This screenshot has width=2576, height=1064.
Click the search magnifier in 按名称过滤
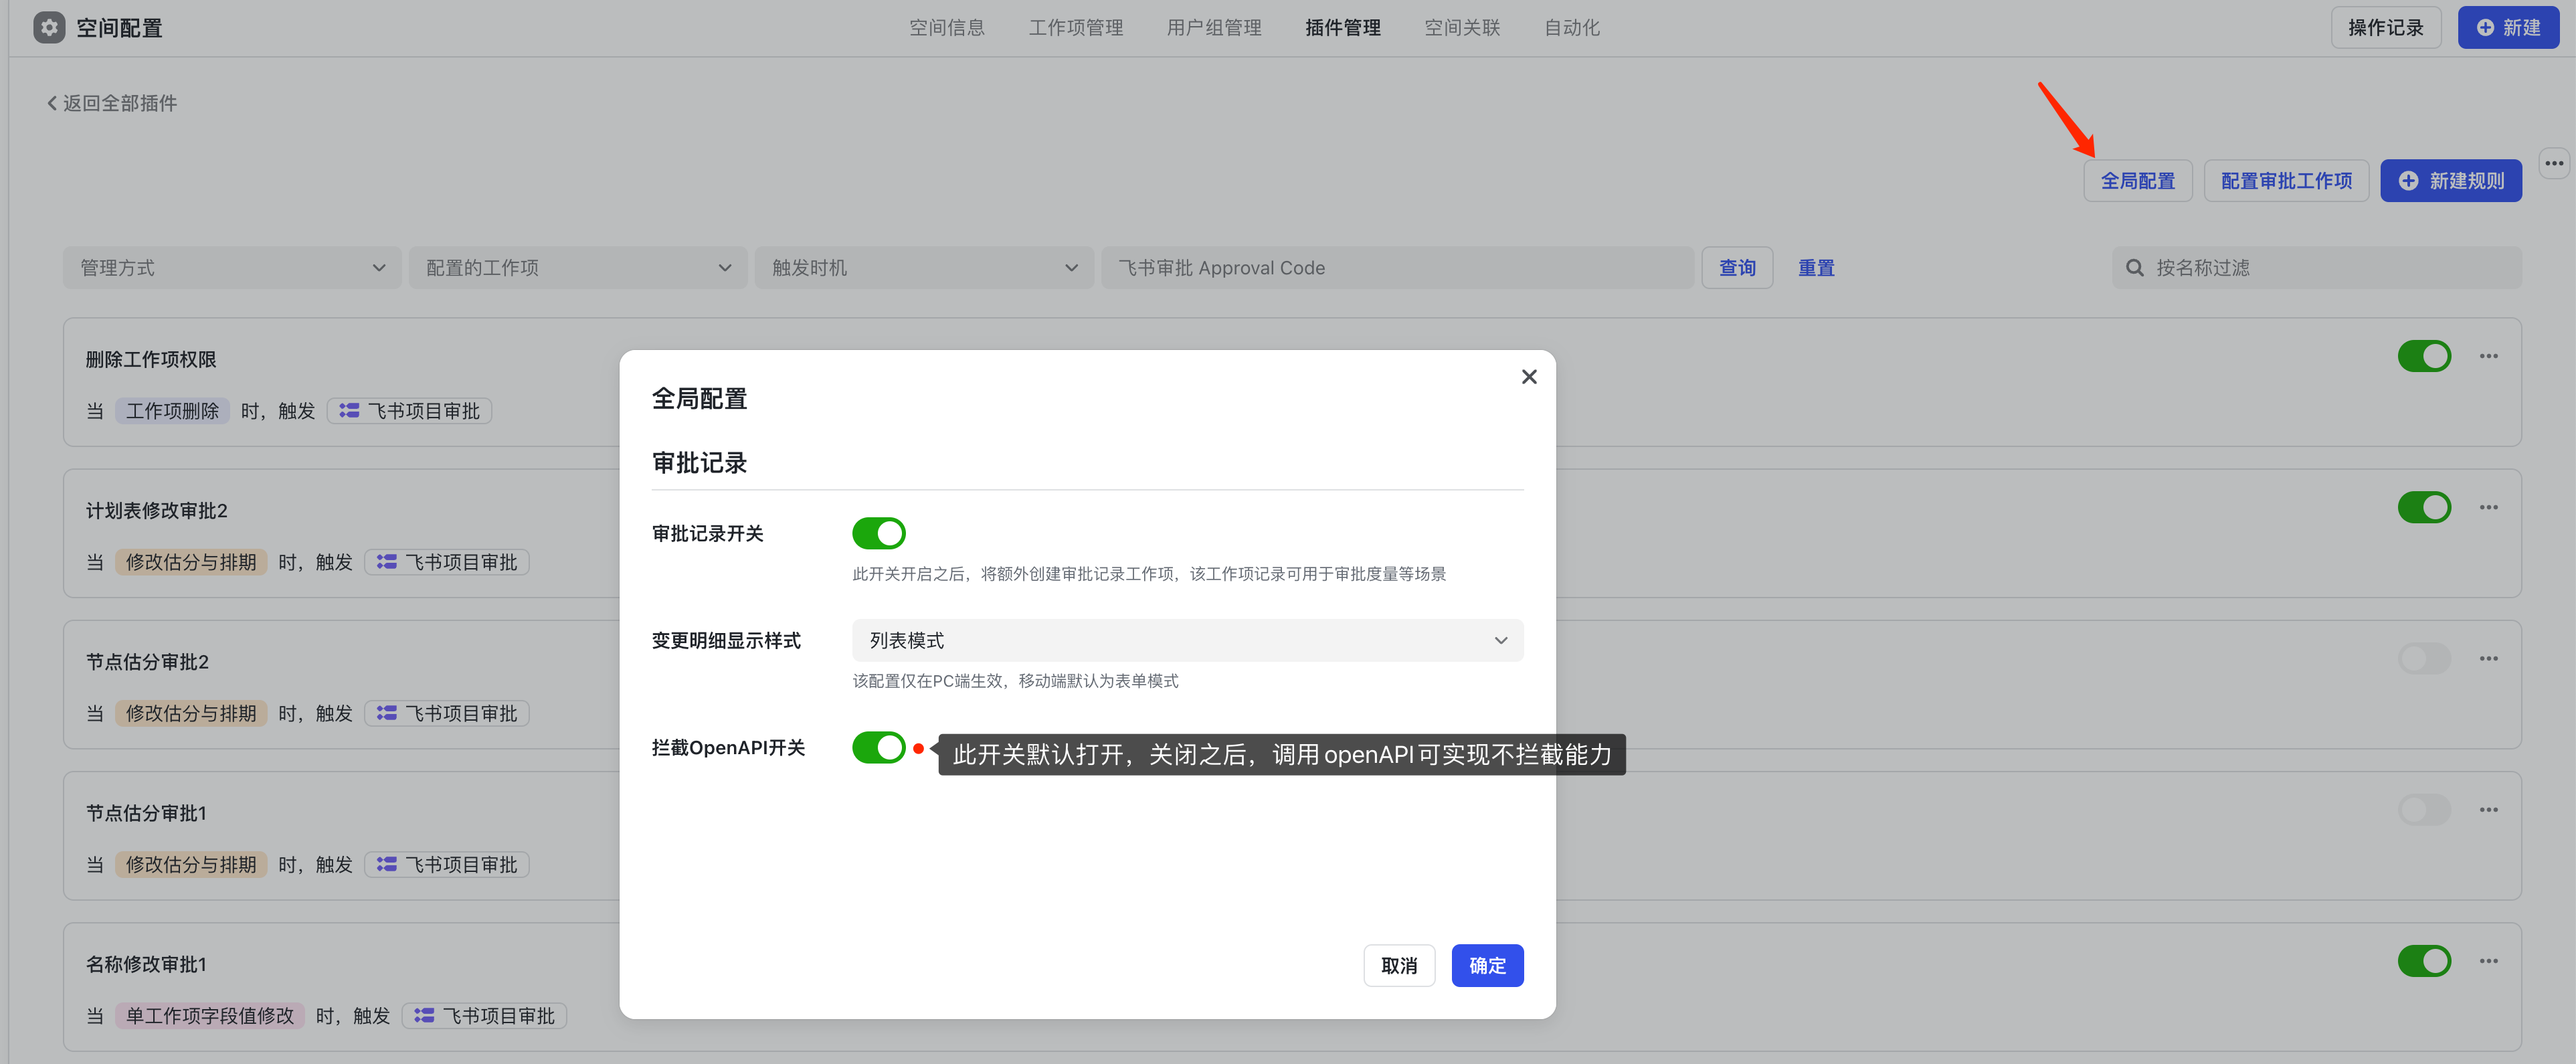[x=2134, y=268]
